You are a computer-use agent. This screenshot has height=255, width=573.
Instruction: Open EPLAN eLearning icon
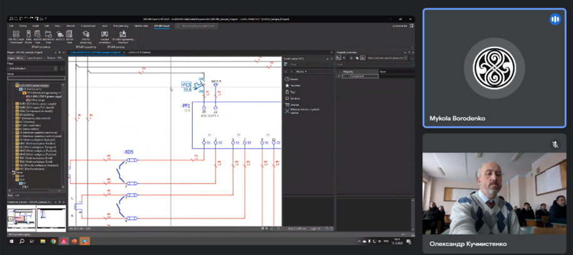(86, 37)
